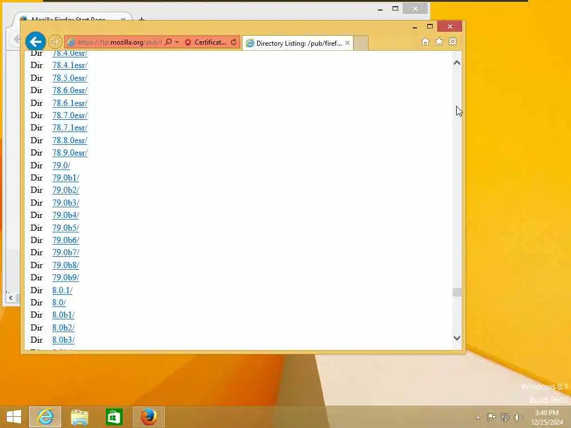Open the Home page icon
571x428 pixels.
425,41
